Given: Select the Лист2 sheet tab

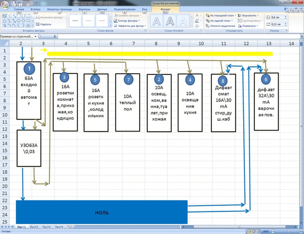Looking at the screenshot, I should coord(34,227).
